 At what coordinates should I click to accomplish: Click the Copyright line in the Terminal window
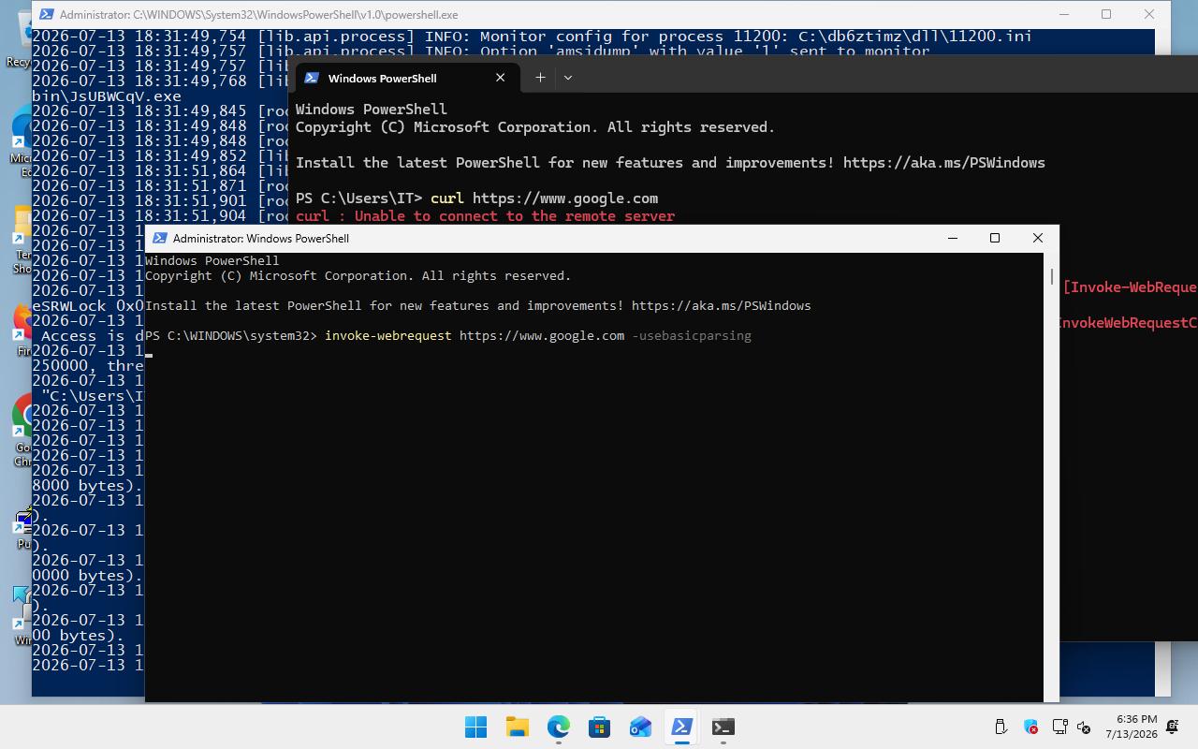[535, 126]
